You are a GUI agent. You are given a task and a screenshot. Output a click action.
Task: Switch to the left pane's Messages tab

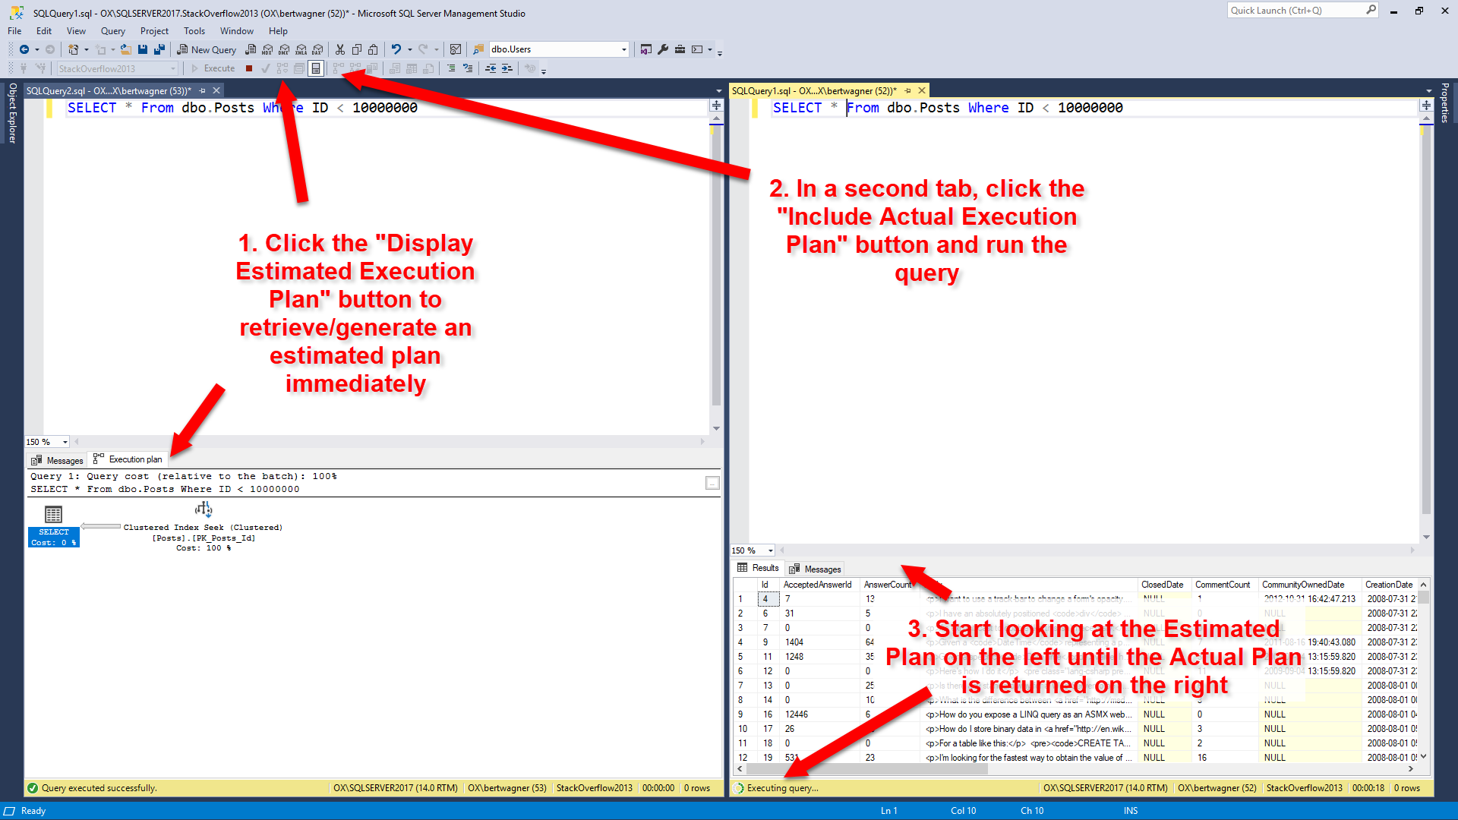[x=57, y=460]
